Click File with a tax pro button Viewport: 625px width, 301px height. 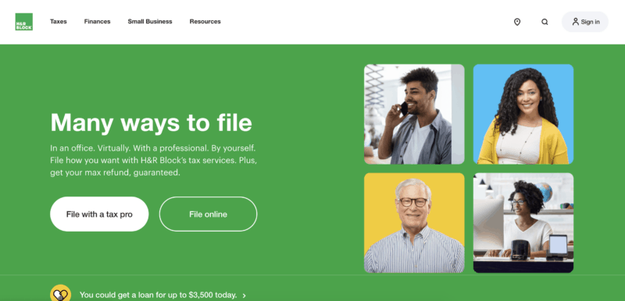(x=99, y=214)
